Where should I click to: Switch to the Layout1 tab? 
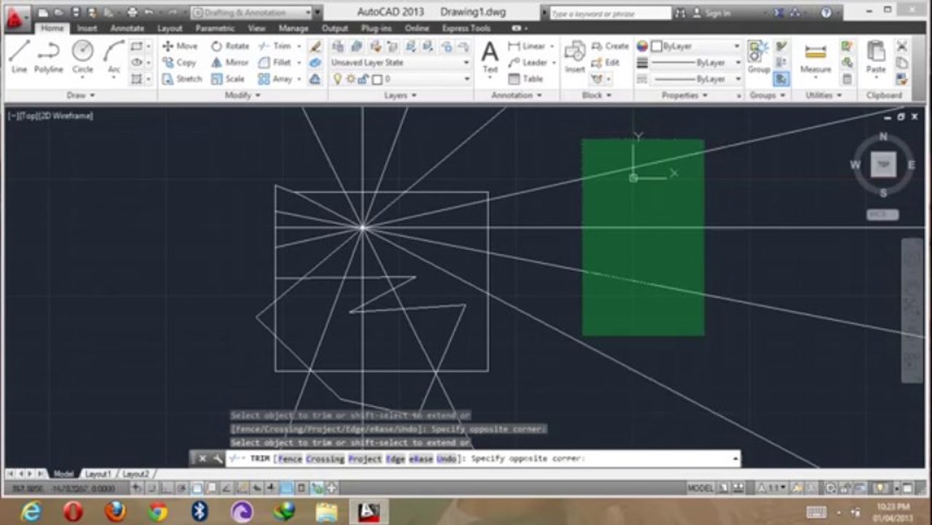98,474
